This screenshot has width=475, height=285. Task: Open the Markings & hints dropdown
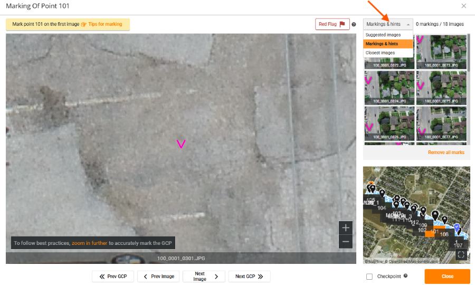tap(387, 24)
